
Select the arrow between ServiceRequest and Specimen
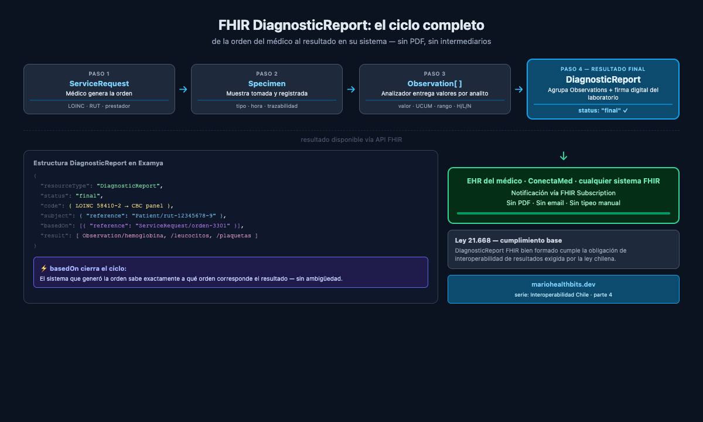pyautogui.click(x=183, y=89)
